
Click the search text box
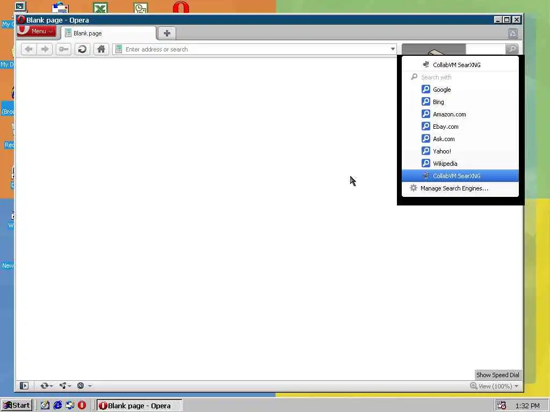tap(486, 49)
